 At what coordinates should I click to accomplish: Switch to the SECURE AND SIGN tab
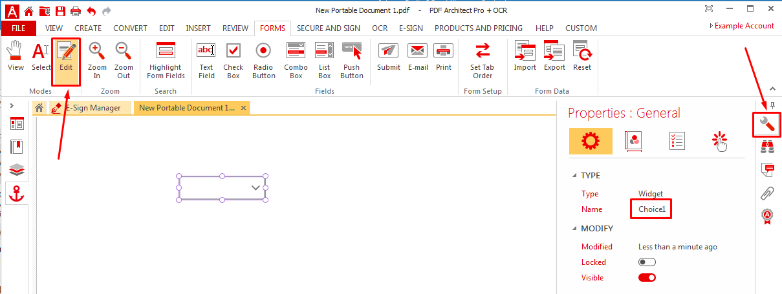tap(329, 28)
